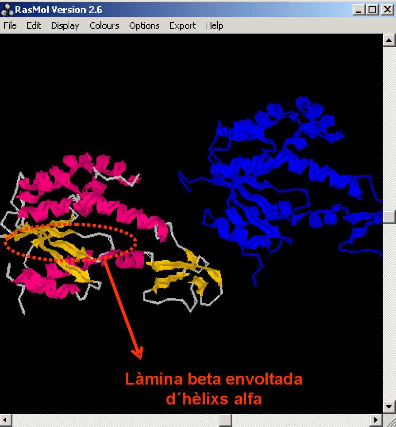
Task: Open the Colours menu
Action: [104, 26]
